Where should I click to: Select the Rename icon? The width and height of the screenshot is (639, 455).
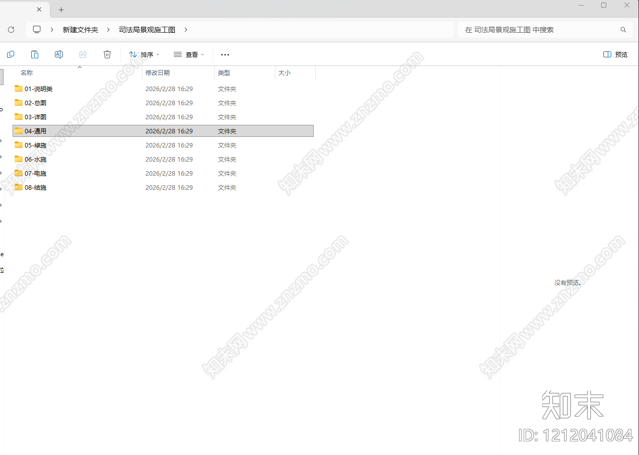coord(58,54)
